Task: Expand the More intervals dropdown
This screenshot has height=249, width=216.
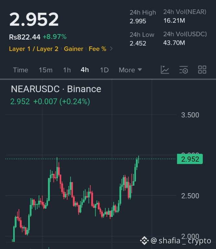Action: coord(130,70)
